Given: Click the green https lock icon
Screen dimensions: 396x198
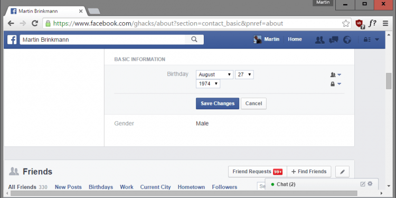Looking at the screenshot, I should point(48,23).
